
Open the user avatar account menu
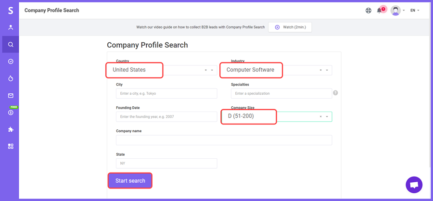(x=397, y=11)
